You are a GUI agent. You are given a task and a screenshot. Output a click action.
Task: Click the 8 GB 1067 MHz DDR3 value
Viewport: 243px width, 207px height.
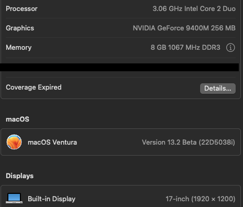point(185,48)
